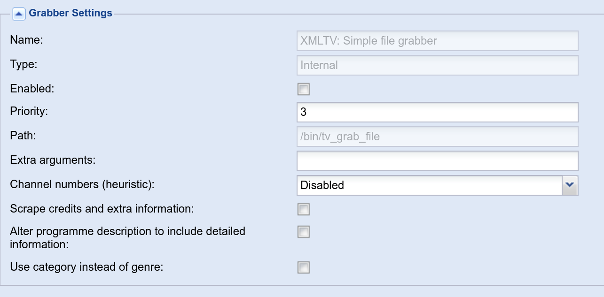This screenshot has width=604, height=297.
Task: Click the Type: label
Action: point(24,64)
